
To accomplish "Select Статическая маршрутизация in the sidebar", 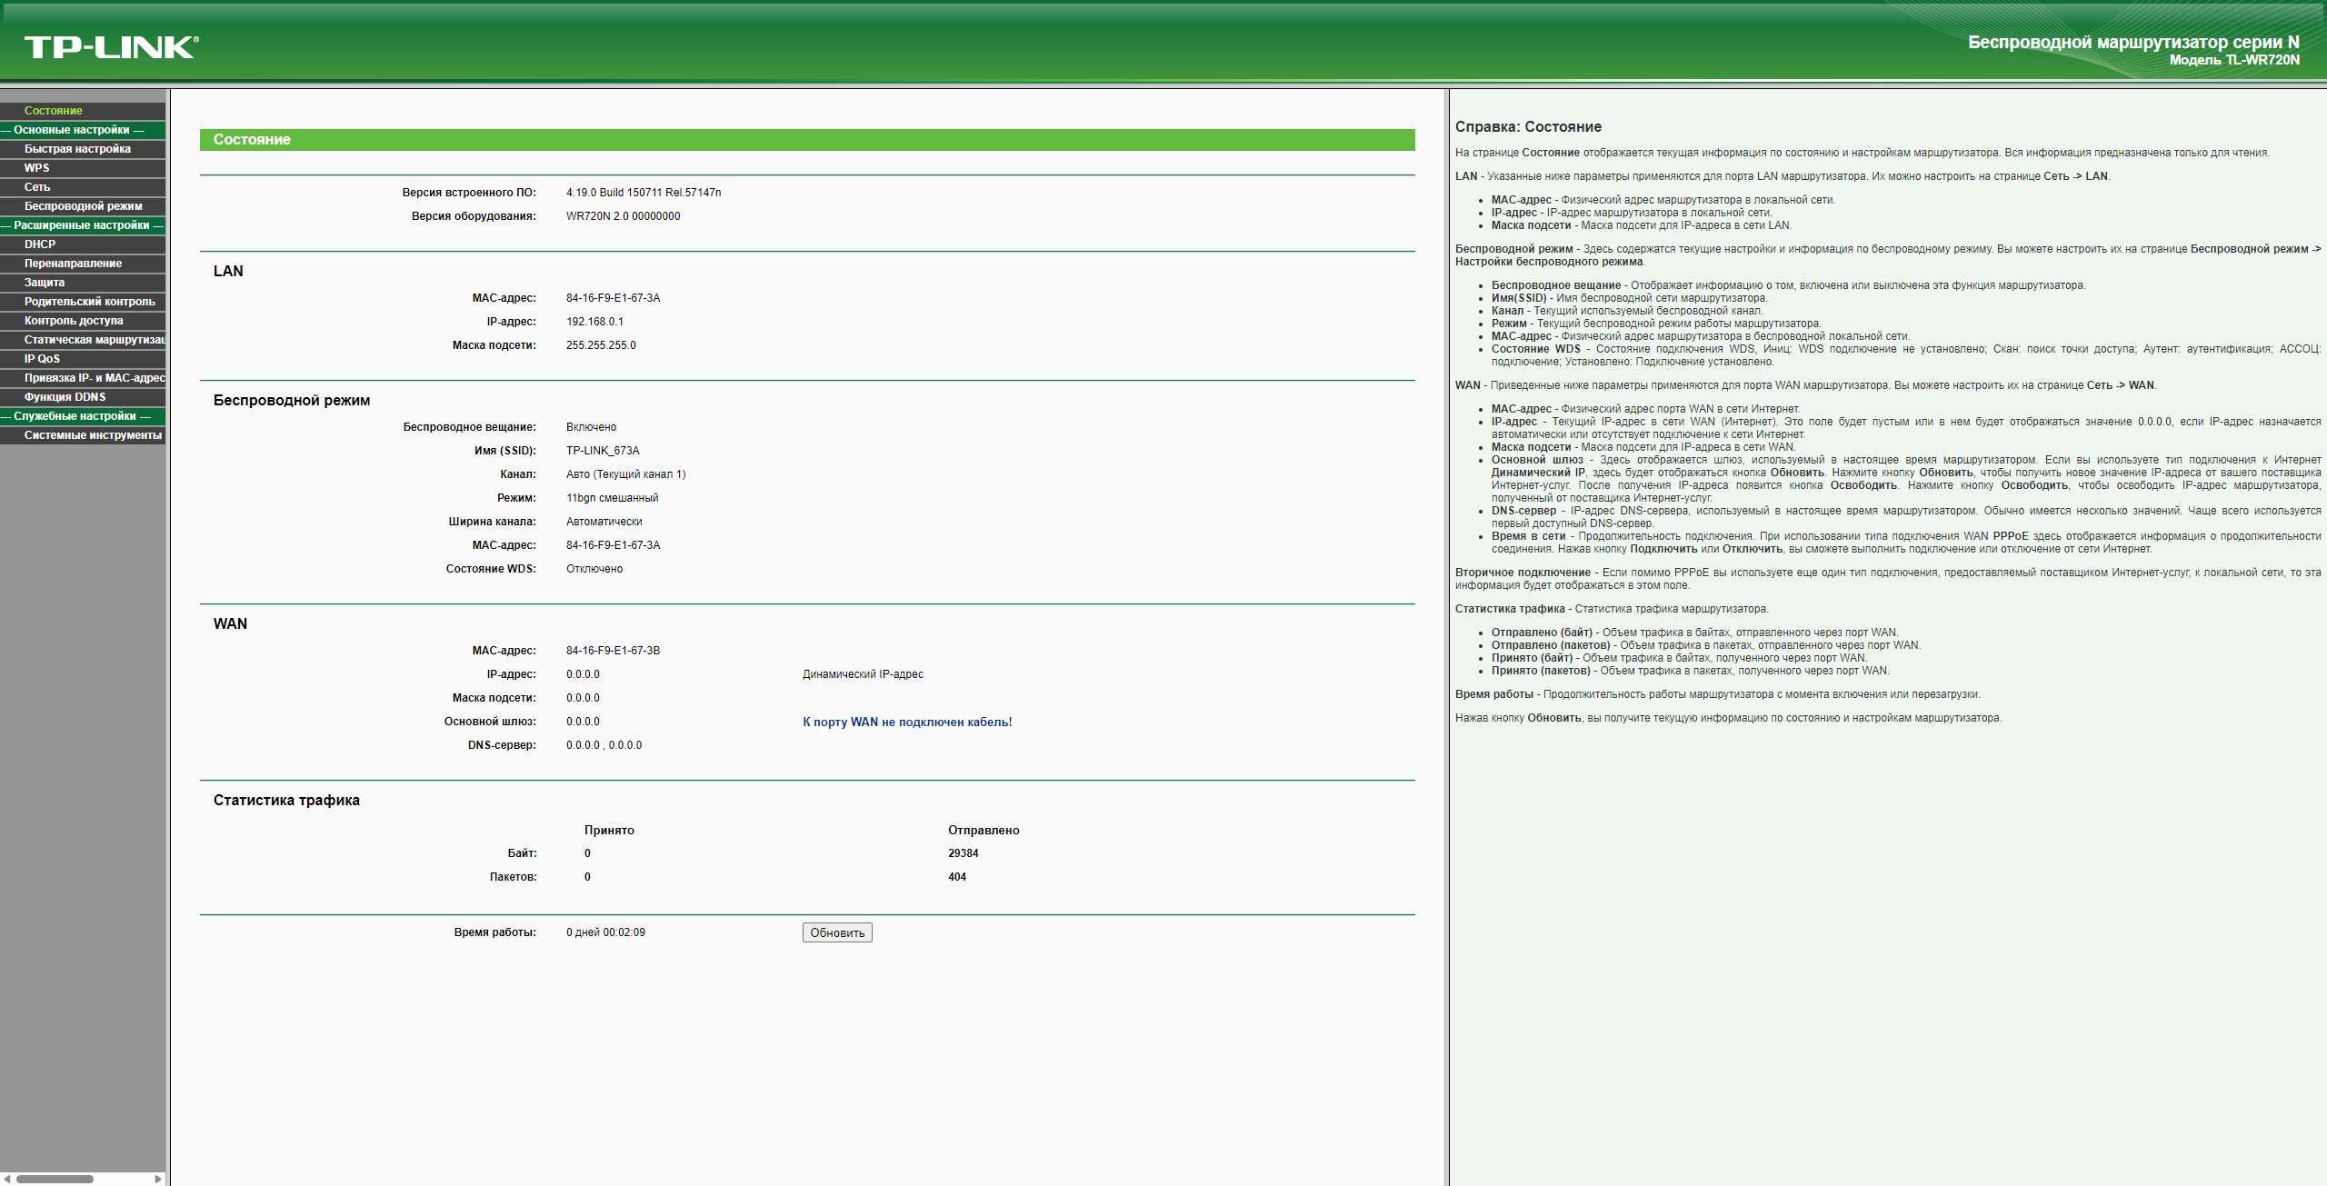I will (x=95, y=340).
